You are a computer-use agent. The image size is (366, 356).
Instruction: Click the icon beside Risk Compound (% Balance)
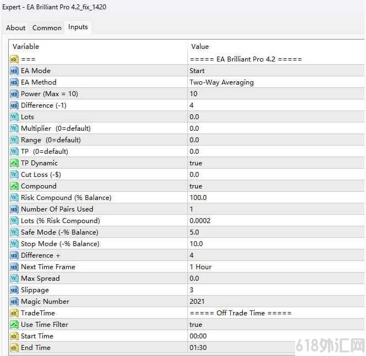tap(14, 198)
